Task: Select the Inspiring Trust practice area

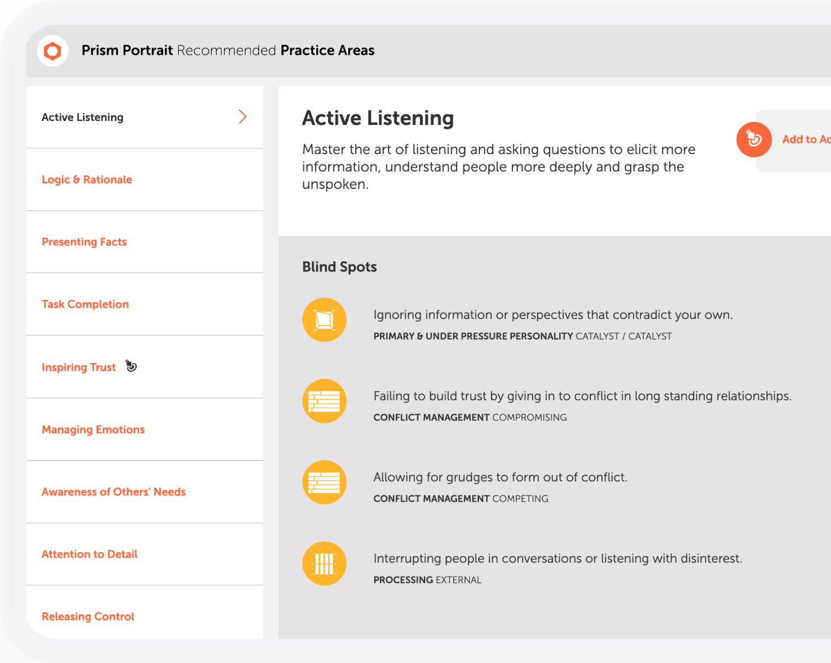Action: point(79,367)
